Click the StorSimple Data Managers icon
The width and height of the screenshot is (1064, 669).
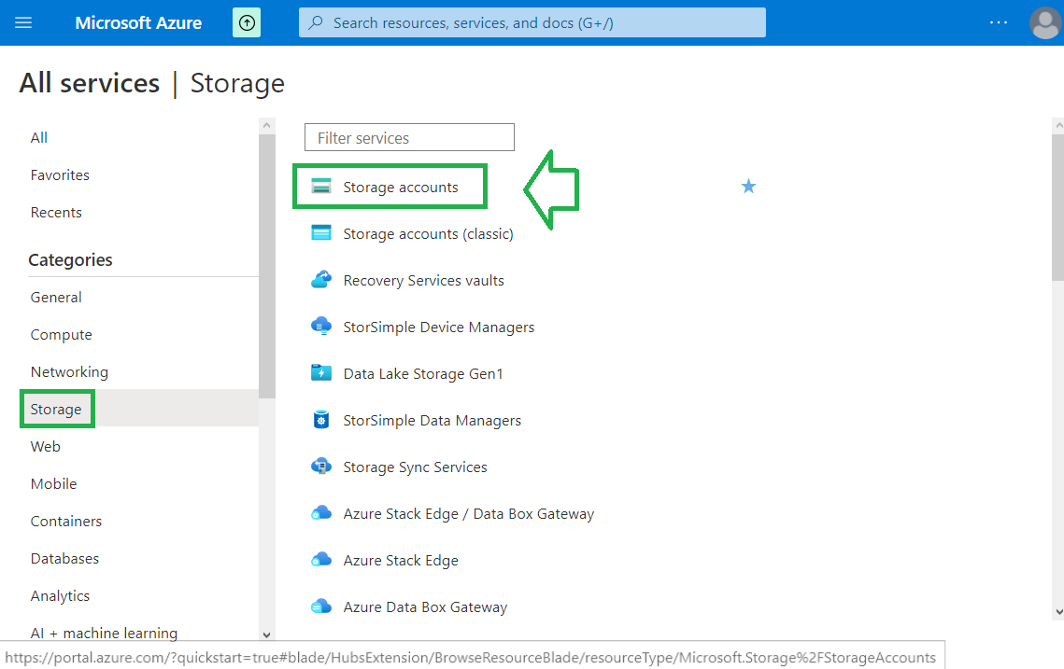(321, 420)
